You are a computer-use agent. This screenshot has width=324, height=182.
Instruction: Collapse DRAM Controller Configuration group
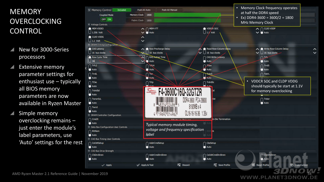[89, 115]
